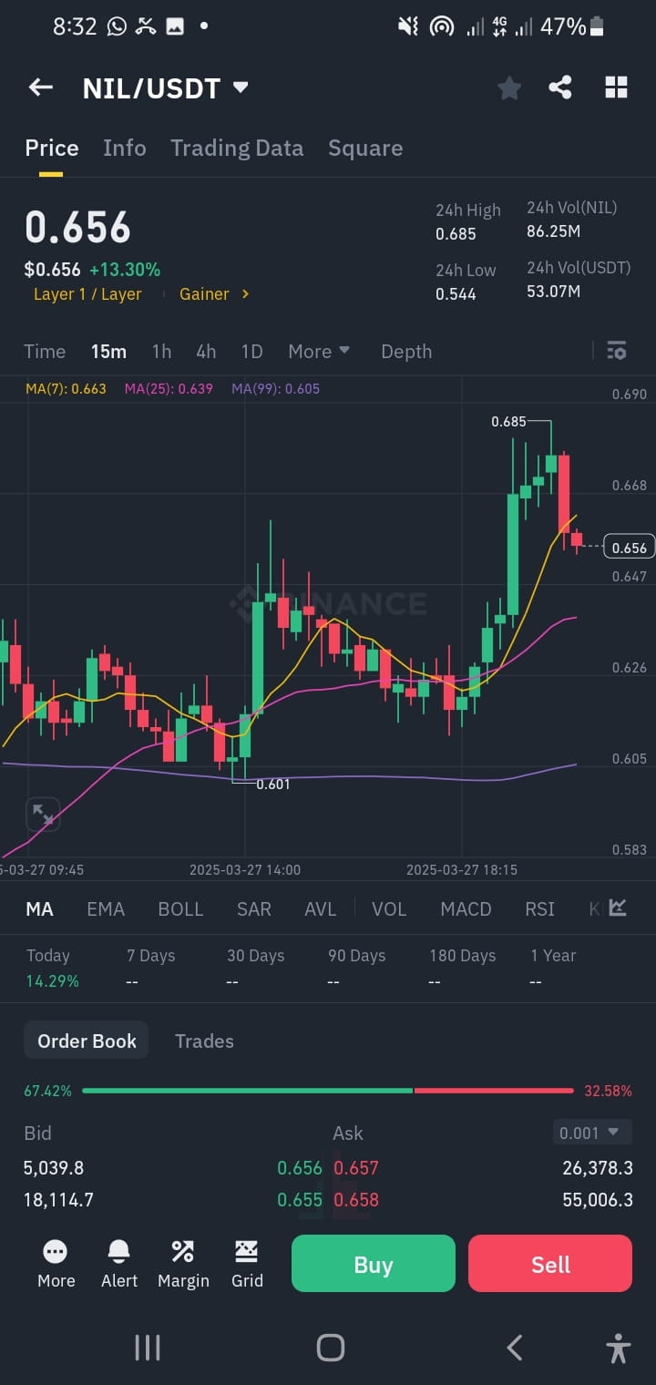656x1385 pixels.
Task: Open Grid trading via grid icon
Action: pyautogui.click(x=246, y=1264)
